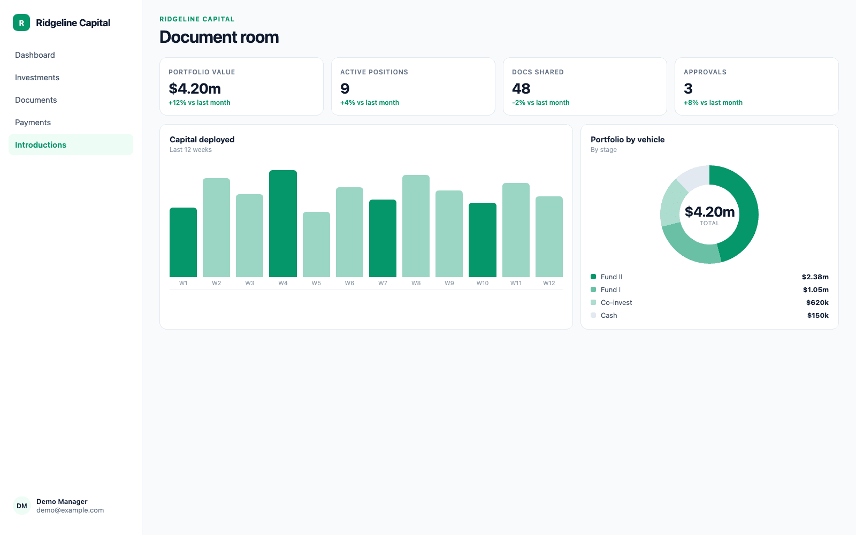
Task: Select the tallest bar for W4
Action: tap(283, 224)
